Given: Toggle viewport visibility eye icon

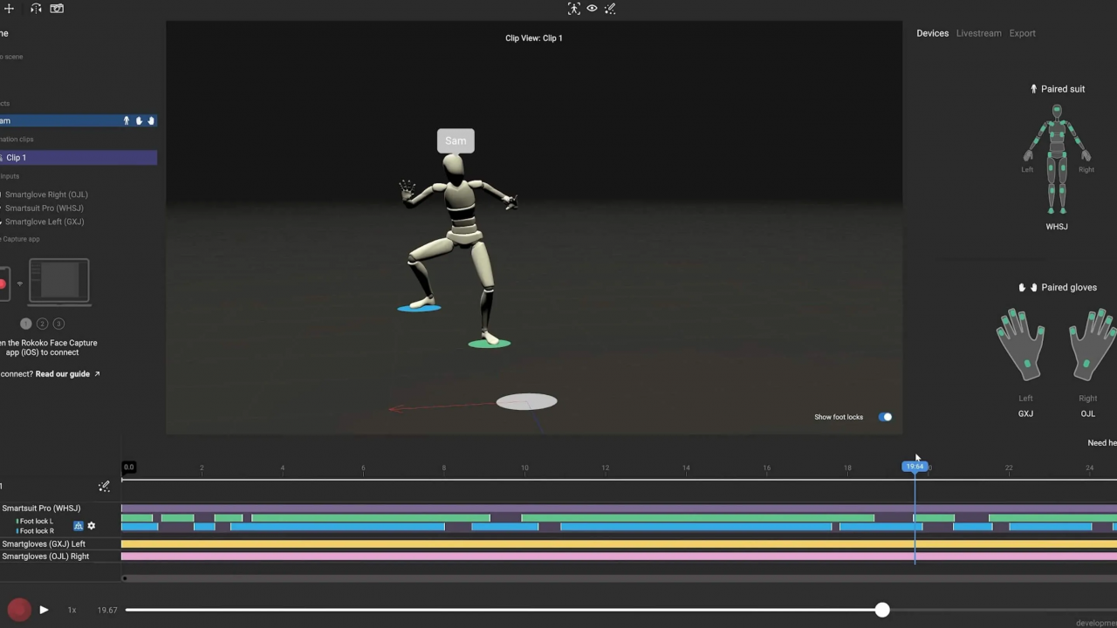Looking at the screenshot, I should [592, 9].
